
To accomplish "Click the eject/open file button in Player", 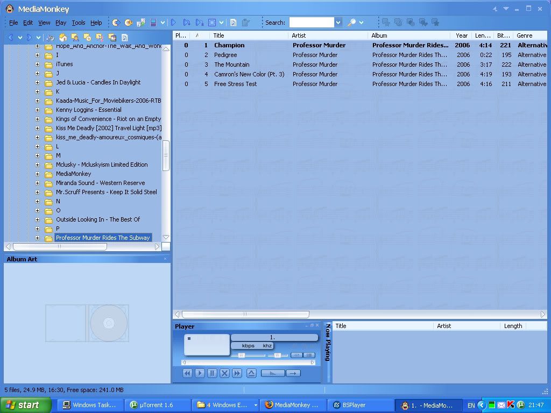I will click(x=251, y=373).
